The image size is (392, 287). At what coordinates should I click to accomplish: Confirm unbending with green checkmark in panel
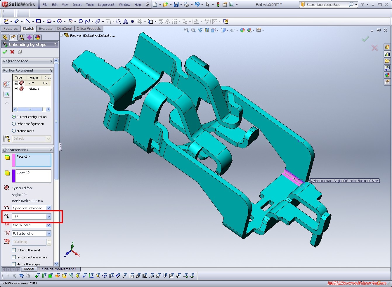click(5, 52)
